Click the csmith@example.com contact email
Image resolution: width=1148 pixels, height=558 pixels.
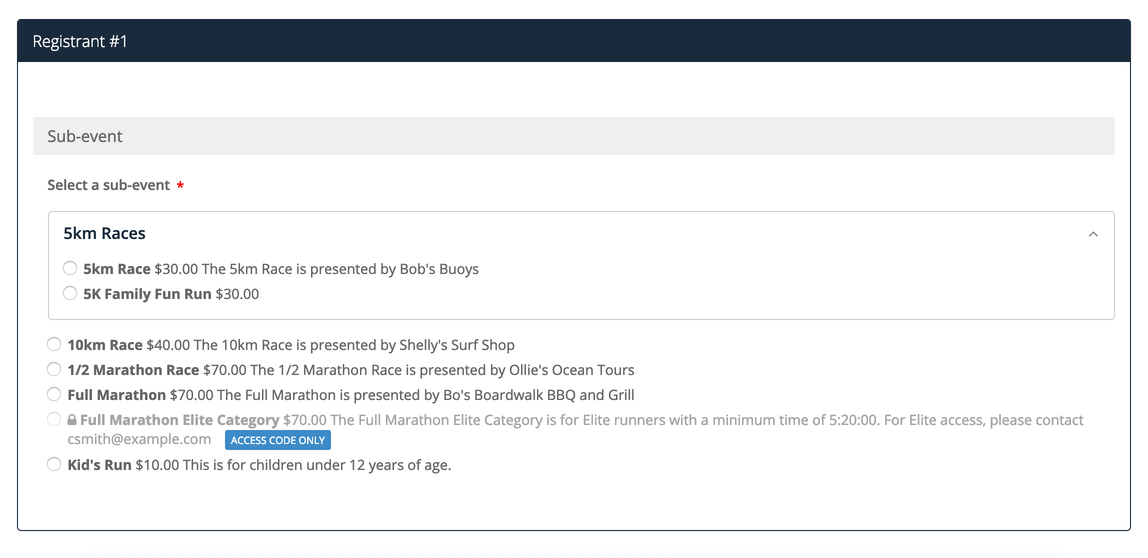point(139,439)
